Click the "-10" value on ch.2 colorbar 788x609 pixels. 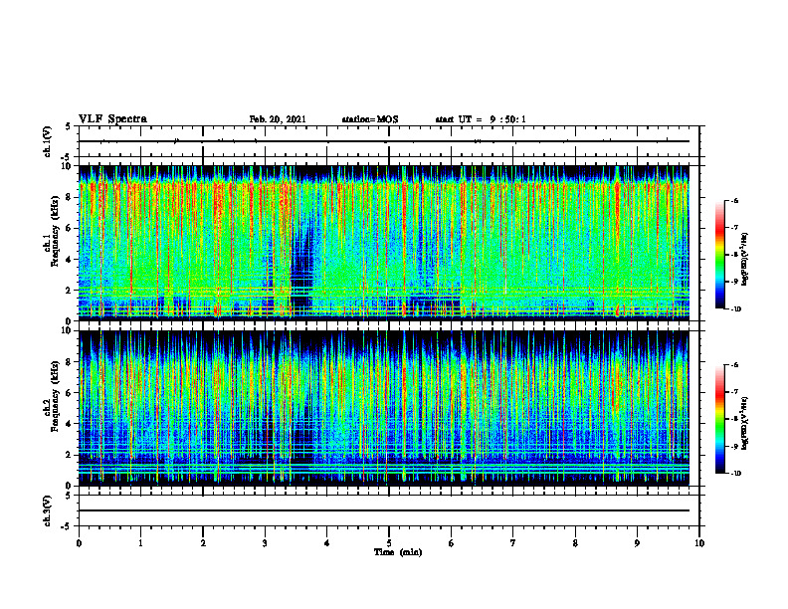pyautogui.click(x=735, y=474)
